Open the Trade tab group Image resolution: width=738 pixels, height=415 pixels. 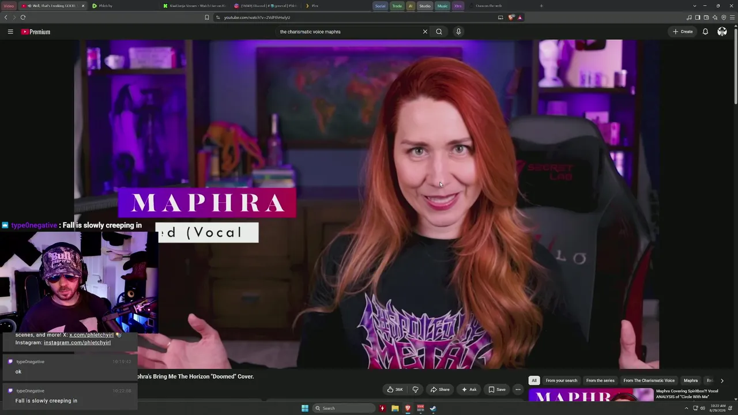pos(397,6)
